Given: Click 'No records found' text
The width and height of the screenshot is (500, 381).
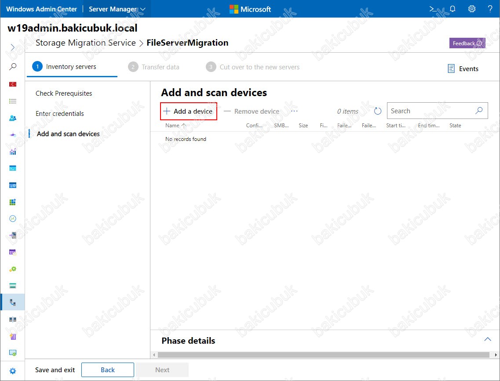Looking at the screenshot, I should [x=186, y=139].
